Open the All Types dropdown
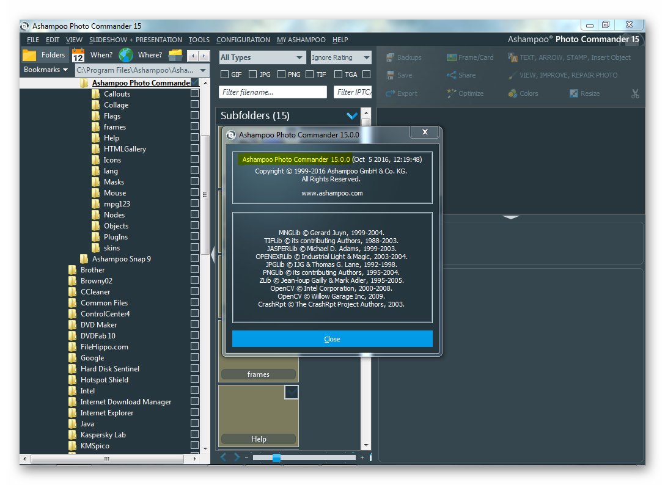Image resolution: width=665 pixels, height=485 pixels. [262, 57]
